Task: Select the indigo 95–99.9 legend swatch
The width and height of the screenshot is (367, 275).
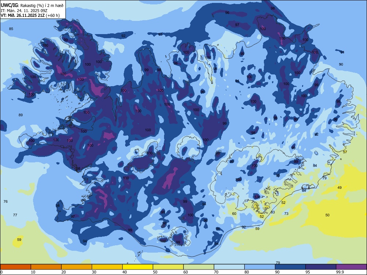Action: point(321,267)
